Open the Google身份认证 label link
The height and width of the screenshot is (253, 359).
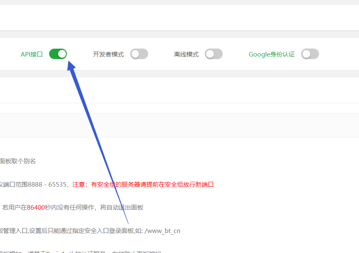pos(272,54)
